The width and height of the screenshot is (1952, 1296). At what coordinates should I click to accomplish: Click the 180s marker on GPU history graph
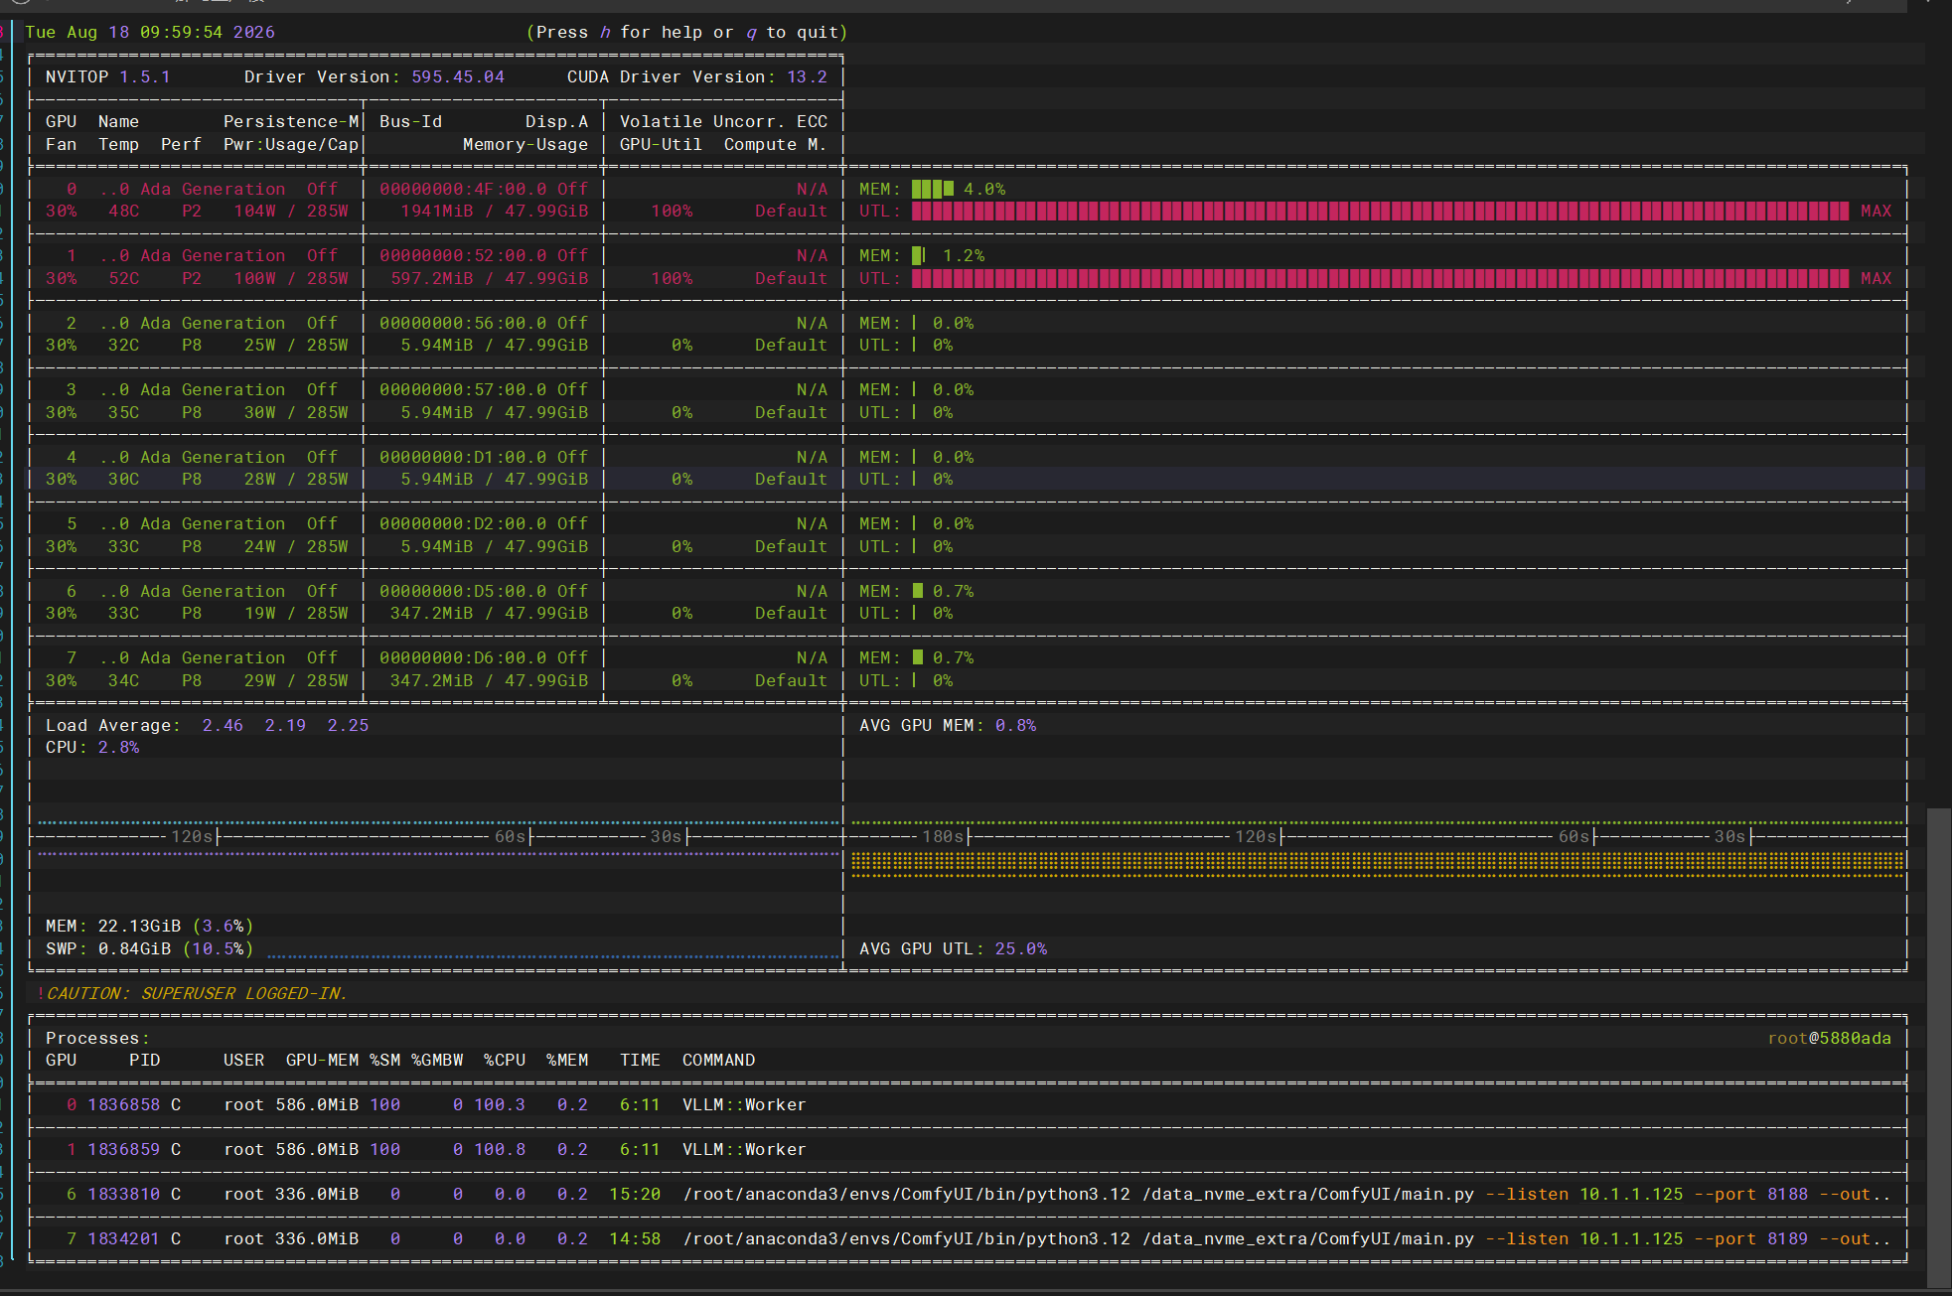944,837
